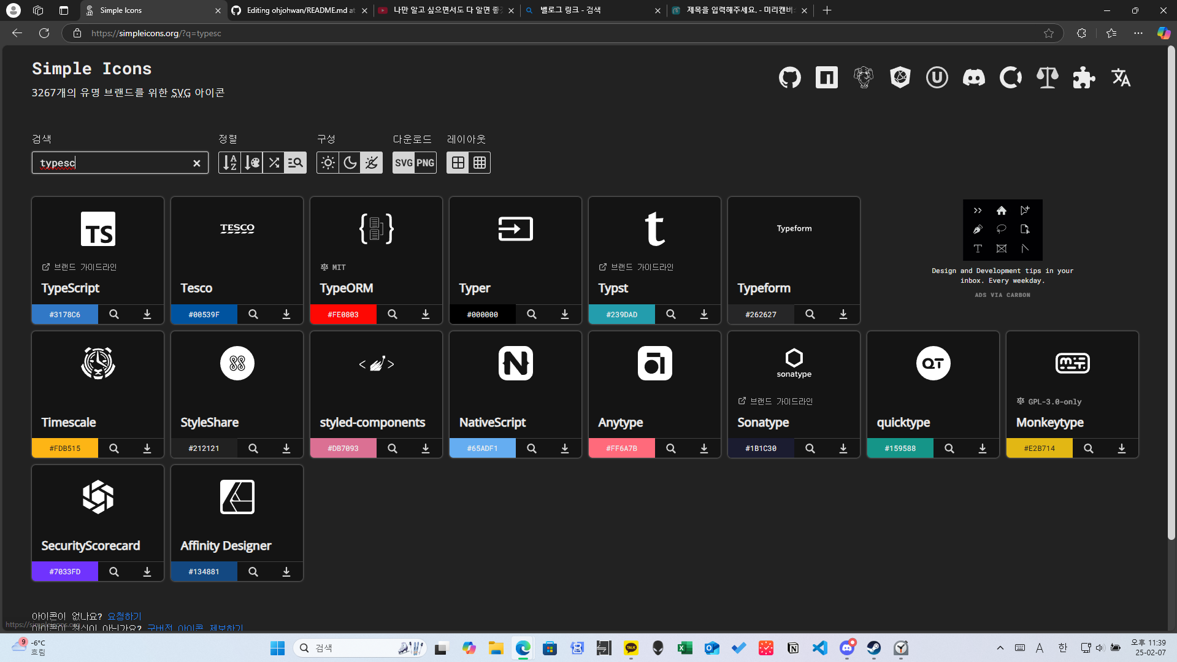Viewport: 1177px width, 662px height.
Task: Download the Monkeytype icon
Action: [1122, 448]
